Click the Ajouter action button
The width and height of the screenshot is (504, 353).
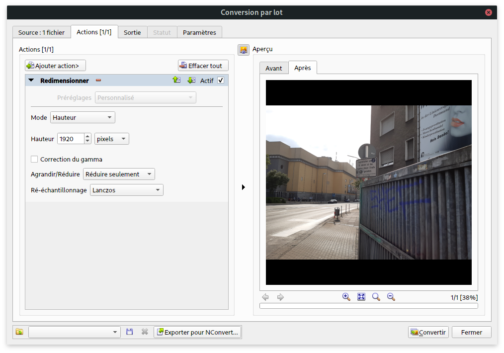[55, 66]
